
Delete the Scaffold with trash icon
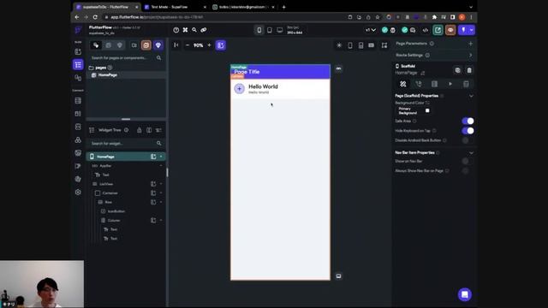coord(469,70)
